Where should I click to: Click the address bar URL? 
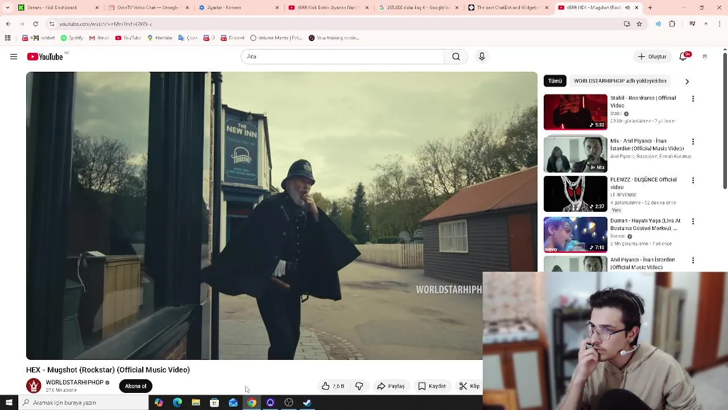click(x=105, y=24)
